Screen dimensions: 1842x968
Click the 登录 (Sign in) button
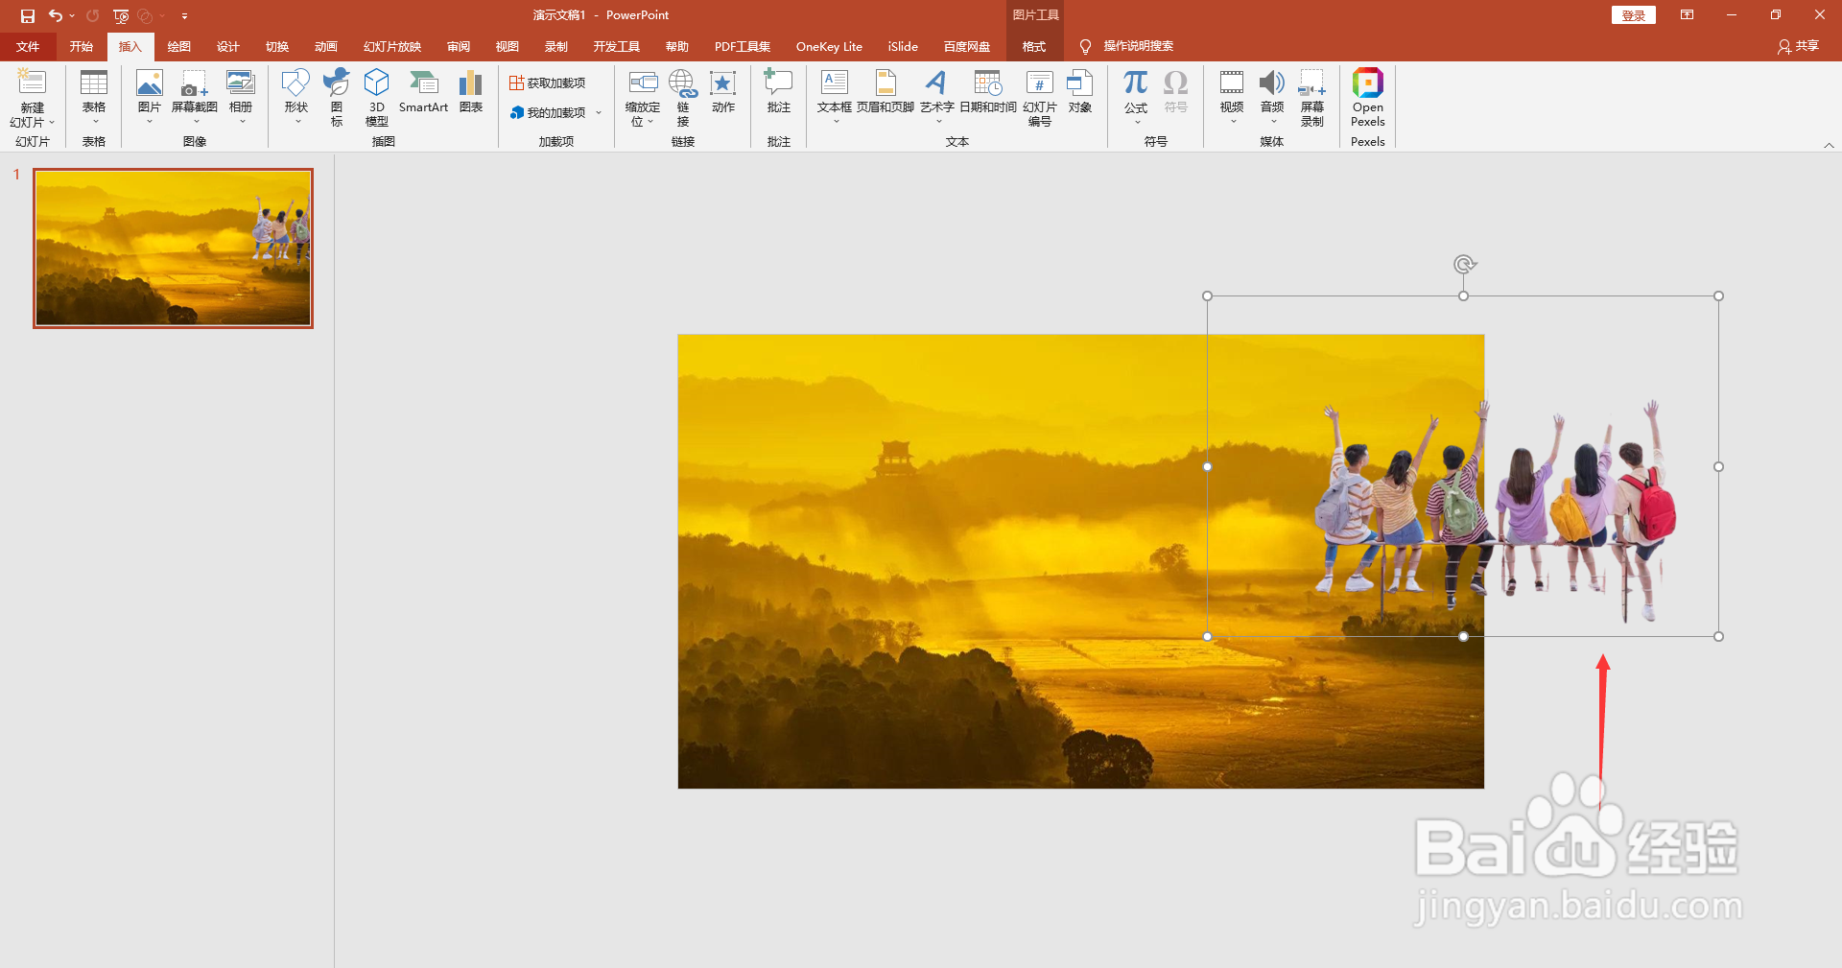(x=1634, y=15)
